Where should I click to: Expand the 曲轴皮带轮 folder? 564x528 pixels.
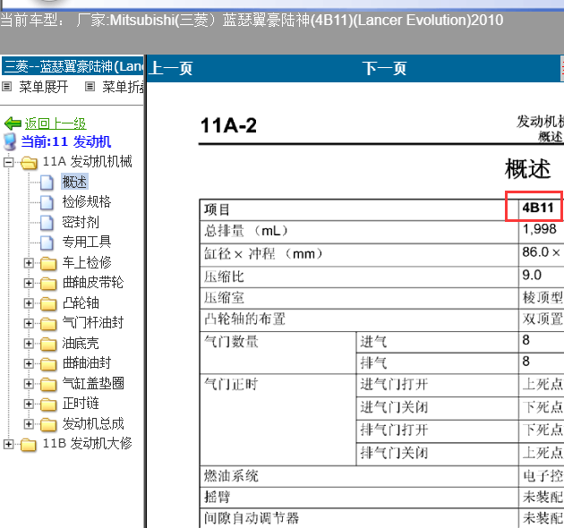pyautogui.click(x=29, y=283)
